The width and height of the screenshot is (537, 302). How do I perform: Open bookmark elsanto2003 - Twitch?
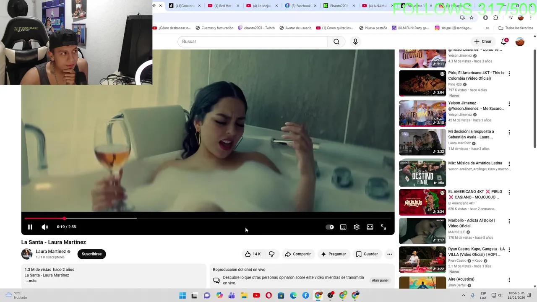pyautogui.click(x=256, y=28)
